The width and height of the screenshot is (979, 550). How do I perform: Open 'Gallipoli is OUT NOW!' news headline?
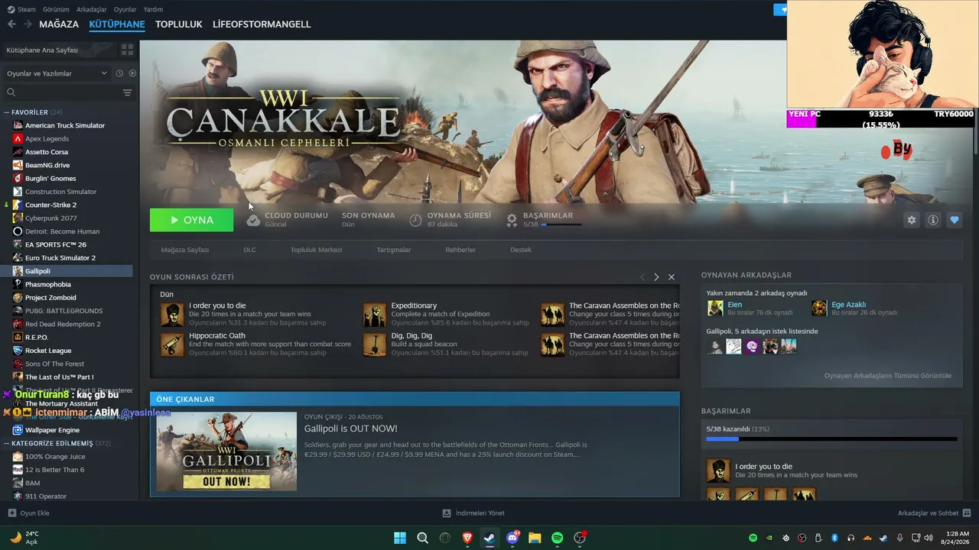pos(351,429)
